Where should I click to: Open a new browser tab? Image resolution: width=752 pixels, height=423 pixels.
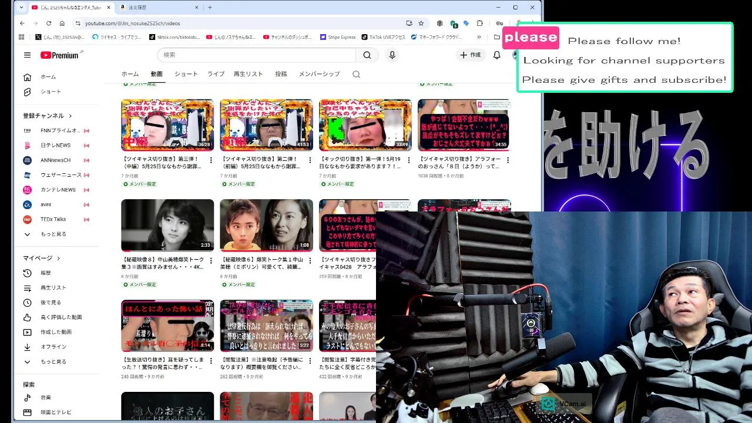coord(210,8)
